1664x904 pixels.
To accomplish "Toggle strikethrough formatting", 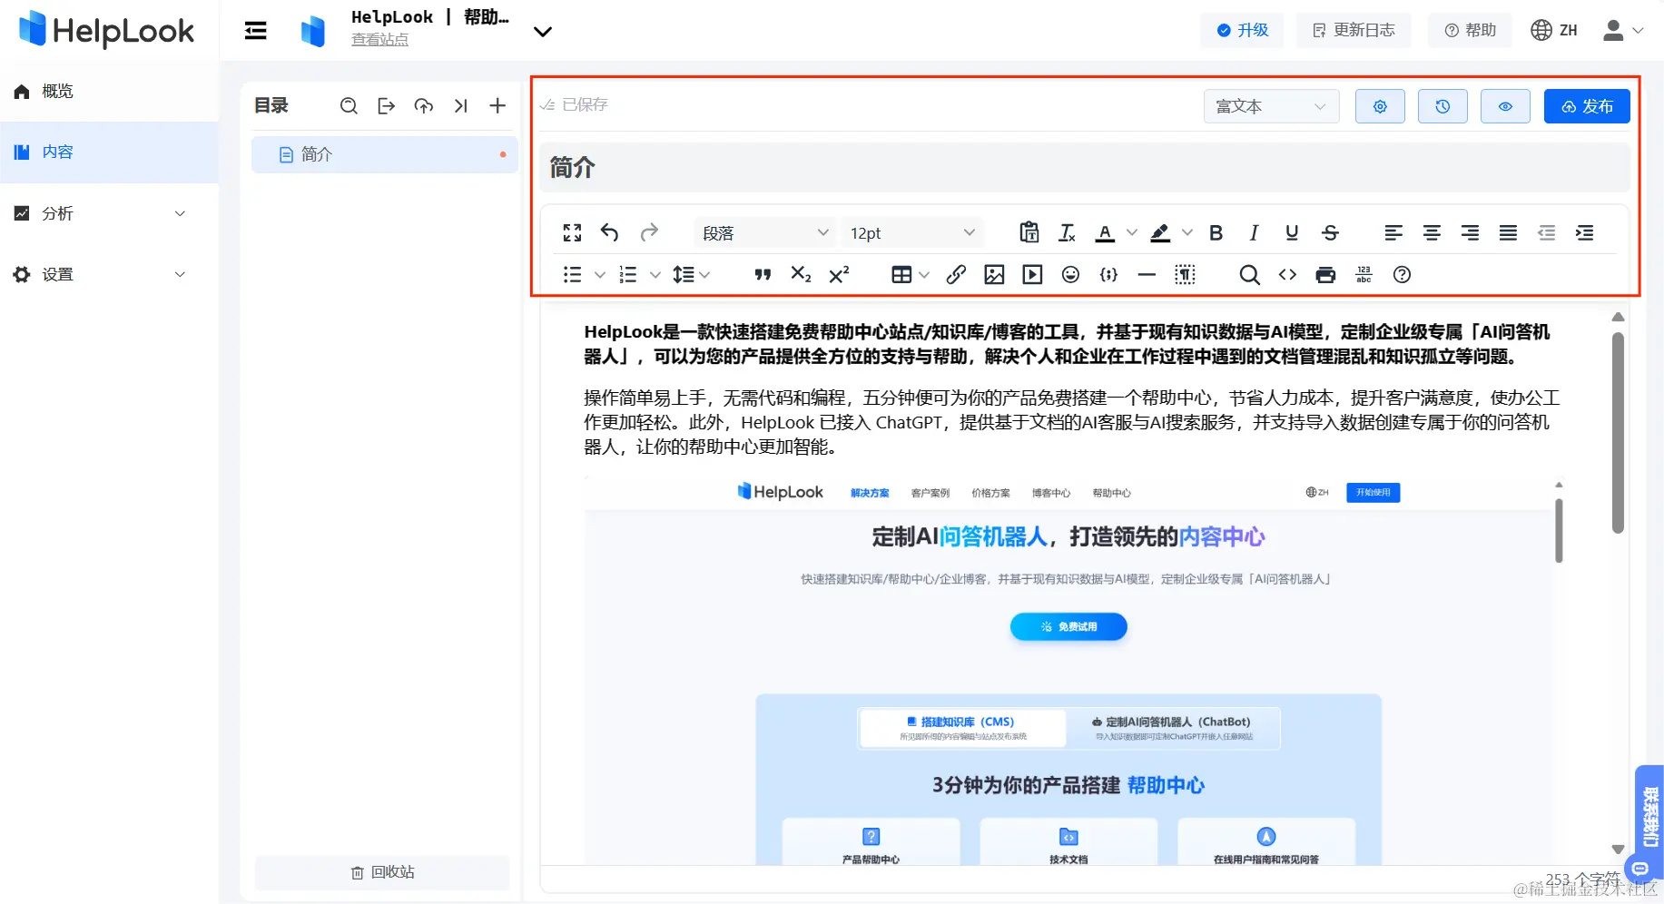I will coord(1330,233).
